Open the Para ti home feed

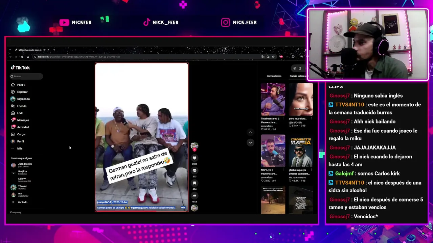tap(18, 85)
